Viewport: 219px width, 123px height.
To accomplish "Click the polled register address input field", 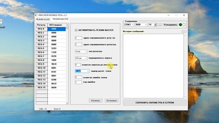I will pyautogui.click(x=78, y=44).
